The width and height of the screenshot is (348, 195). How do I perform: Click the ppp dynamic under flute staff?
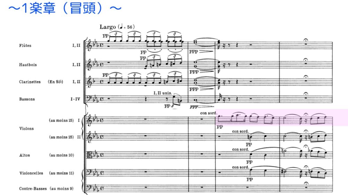194,52
